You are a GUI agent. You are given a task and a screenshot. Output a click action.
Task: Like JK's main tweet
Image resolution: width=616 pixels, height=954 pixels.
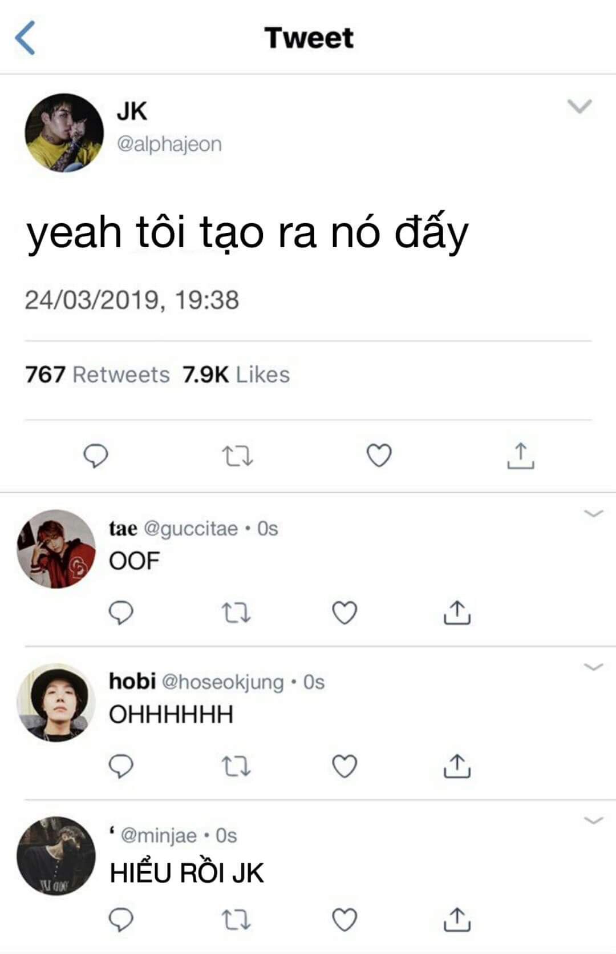tap(379, 456)
